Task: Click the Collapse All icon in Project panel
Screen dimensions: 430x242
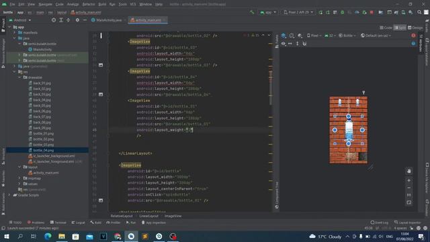Action: 69,20
